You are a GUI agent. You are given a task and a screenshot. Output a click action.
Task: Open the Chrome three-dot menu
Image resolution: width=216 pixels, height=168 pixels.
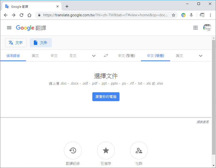(x=210, y=15)
